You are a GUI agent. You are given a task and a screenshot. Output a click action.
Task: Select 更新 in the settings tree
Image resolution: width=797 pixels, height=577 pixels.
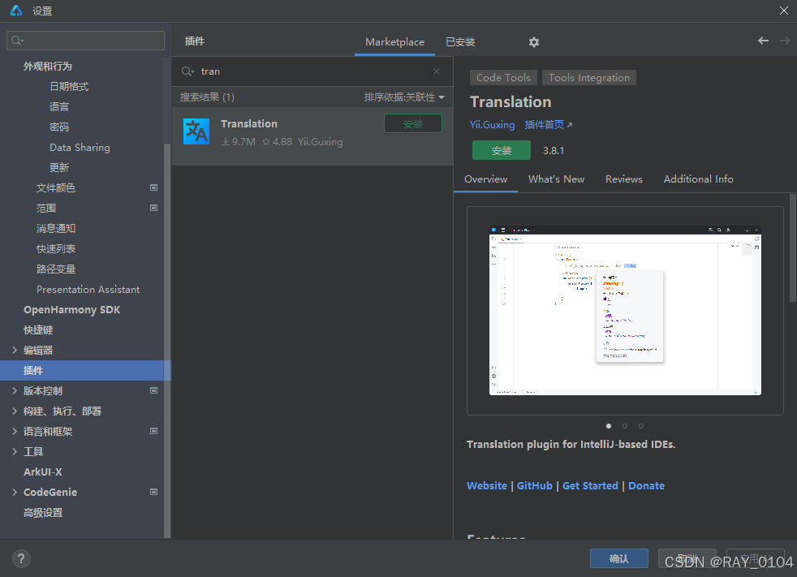tap(59, 167)
